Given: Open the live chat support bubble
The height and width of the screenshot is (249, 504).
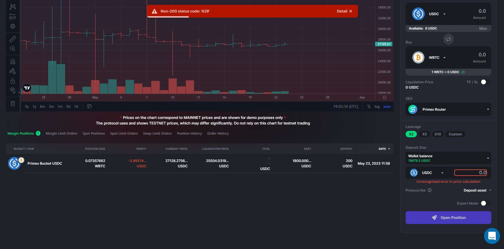Looking at the screenshot, I should pyautogui.click(x=492, y=236).
